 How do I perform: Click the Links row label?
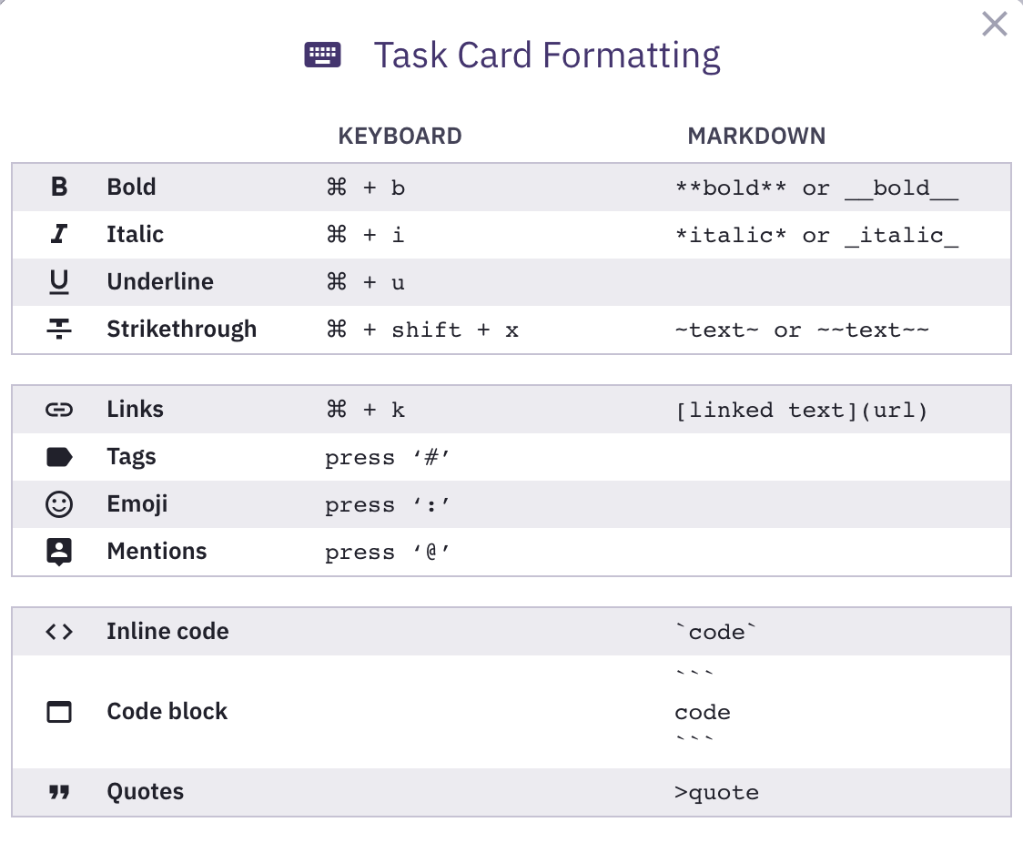point(135,409)
